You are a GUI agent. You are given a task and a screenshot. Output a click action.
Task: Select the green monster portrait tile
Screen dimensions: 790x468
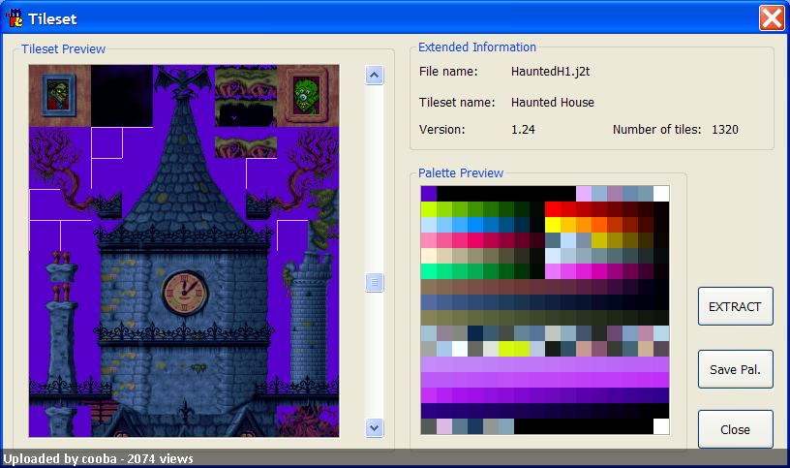[x=307, y=96]
